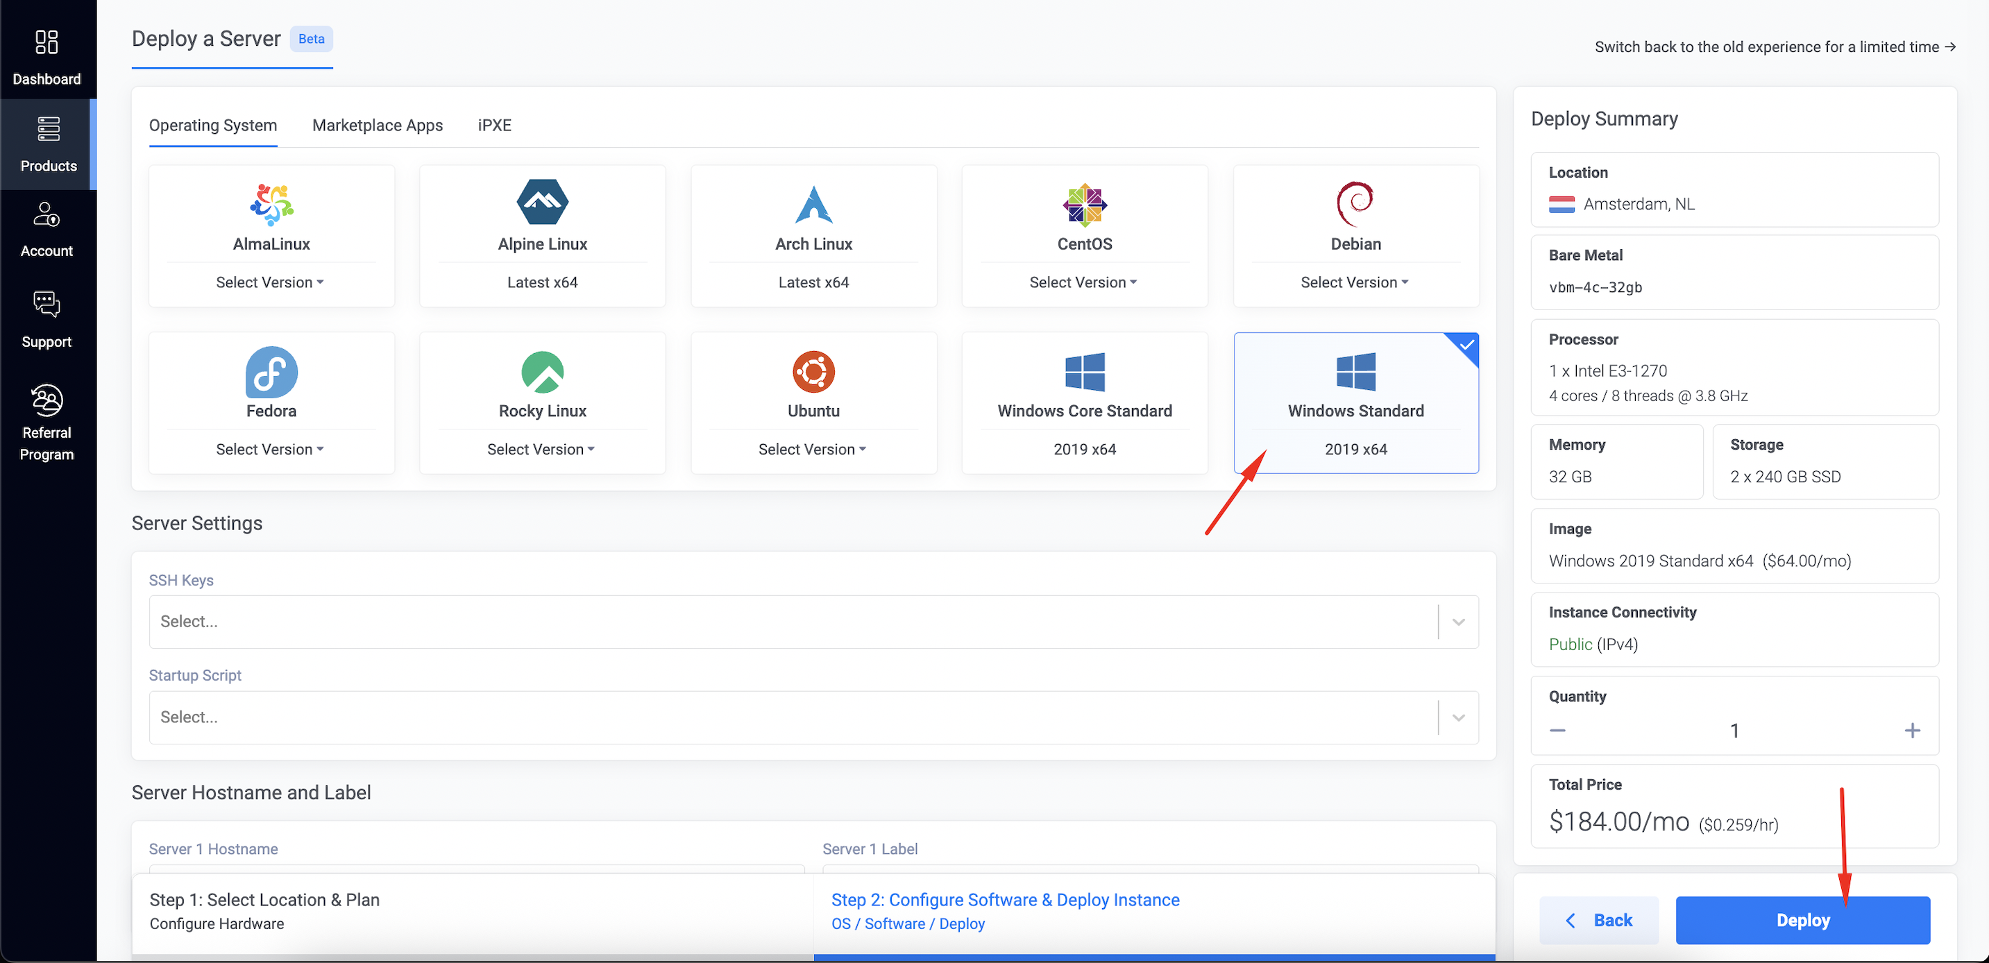The image size is (1989, 963).
Task: Open the Support chat icon
Action: pyautogui.click(x=47, y=305)
